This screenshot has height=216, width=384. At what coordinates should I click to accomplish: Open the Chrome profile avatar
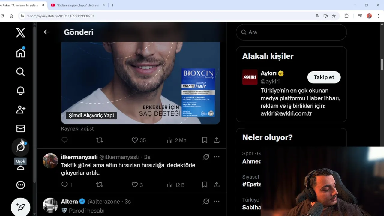(369, 16)
